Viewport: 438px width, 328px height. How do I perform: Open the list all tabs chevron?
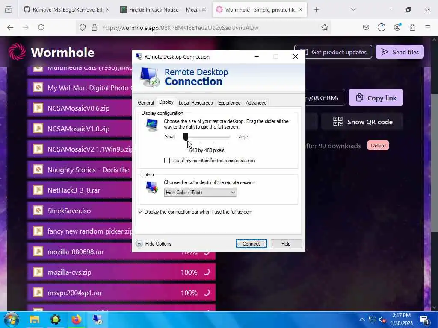pyautogui.click(x=353, y=10)
